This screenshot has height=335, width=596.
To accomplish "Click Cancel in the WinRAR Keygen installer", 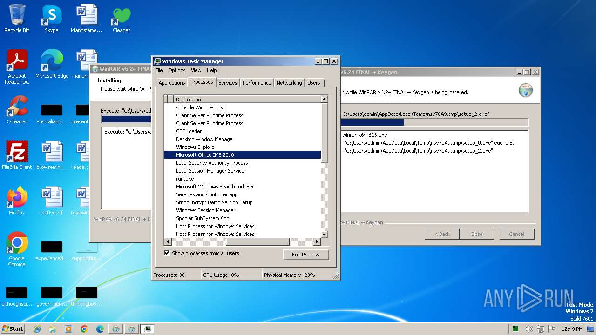I will click(x=516, y=234).
